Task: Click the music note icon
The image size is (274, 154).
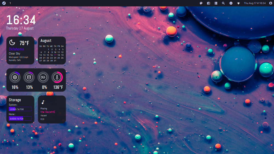Action: coord(43,102)
